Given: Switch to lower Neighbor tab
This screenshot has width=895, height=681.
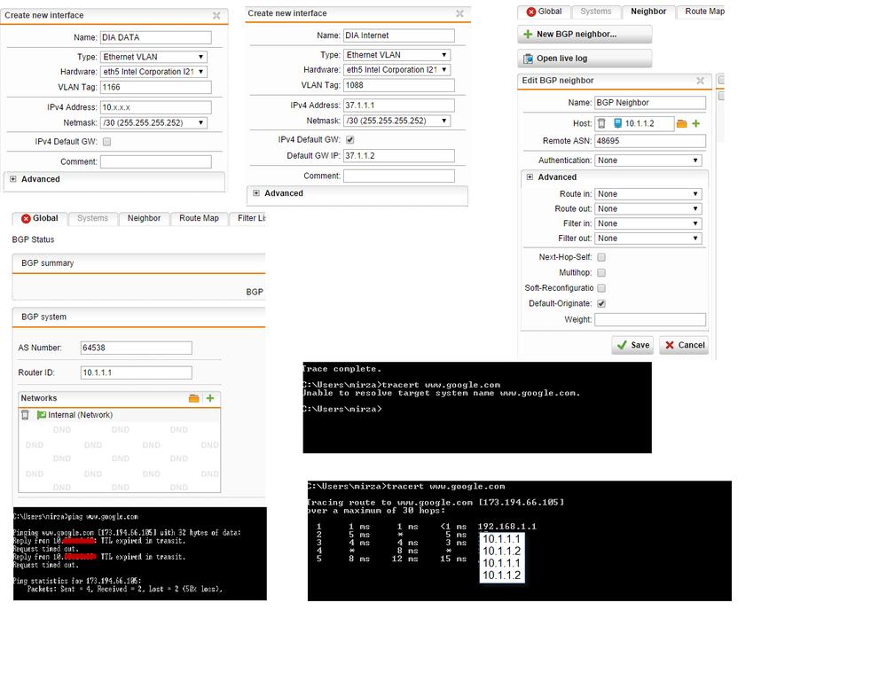Looking at the screenshot, I should [x=144, y=218].
